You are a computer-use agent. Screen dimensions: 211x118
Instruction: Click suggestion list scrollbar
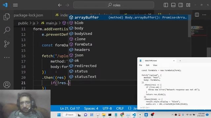point(190,26)
